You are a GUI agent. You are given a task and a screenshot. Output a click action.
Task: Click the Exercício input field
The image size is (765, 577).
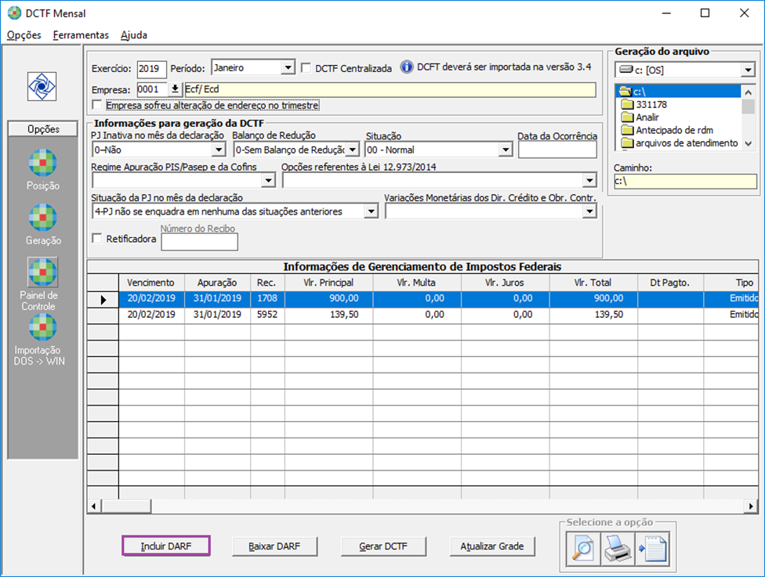click(x=152, y=69)
